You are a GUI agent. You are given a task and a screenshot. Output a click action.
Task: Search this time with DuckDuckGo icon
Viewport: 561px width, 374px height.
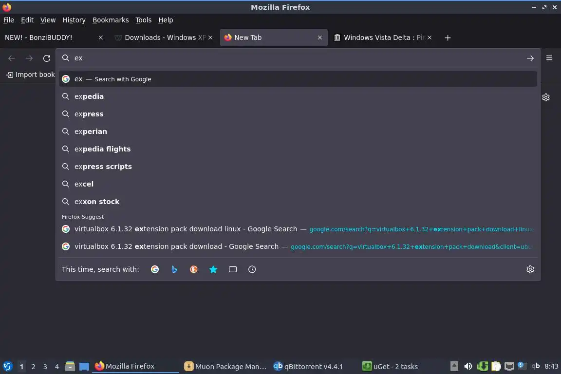(193, 269)
